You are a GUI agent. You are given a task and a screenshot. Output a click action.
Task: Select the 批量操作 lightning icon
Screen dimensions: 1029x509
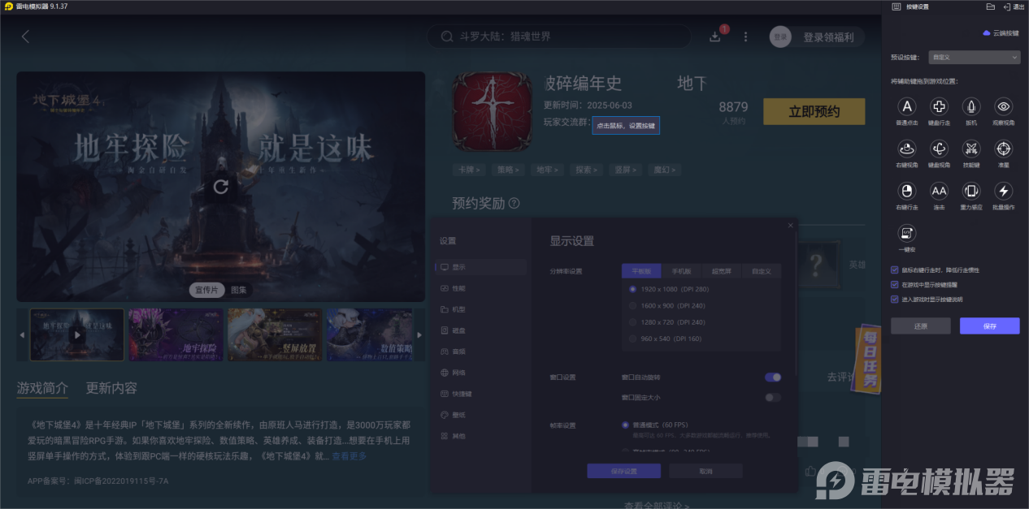coord(1003,192)
